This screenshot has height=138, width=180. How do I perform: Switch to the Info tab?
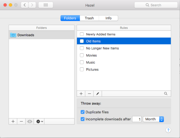point(108,18)
